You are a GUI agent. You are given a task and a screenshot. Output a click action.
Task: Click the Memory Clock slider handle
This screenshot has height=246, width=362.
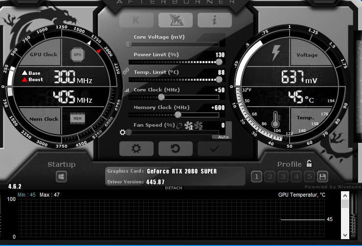[x=178, y=115]
